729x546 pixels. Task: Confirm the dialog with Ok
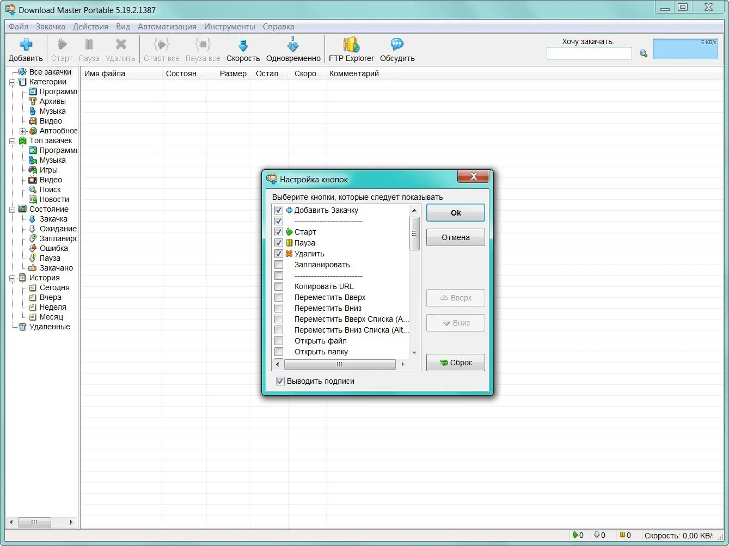click(x=456, y=213)
